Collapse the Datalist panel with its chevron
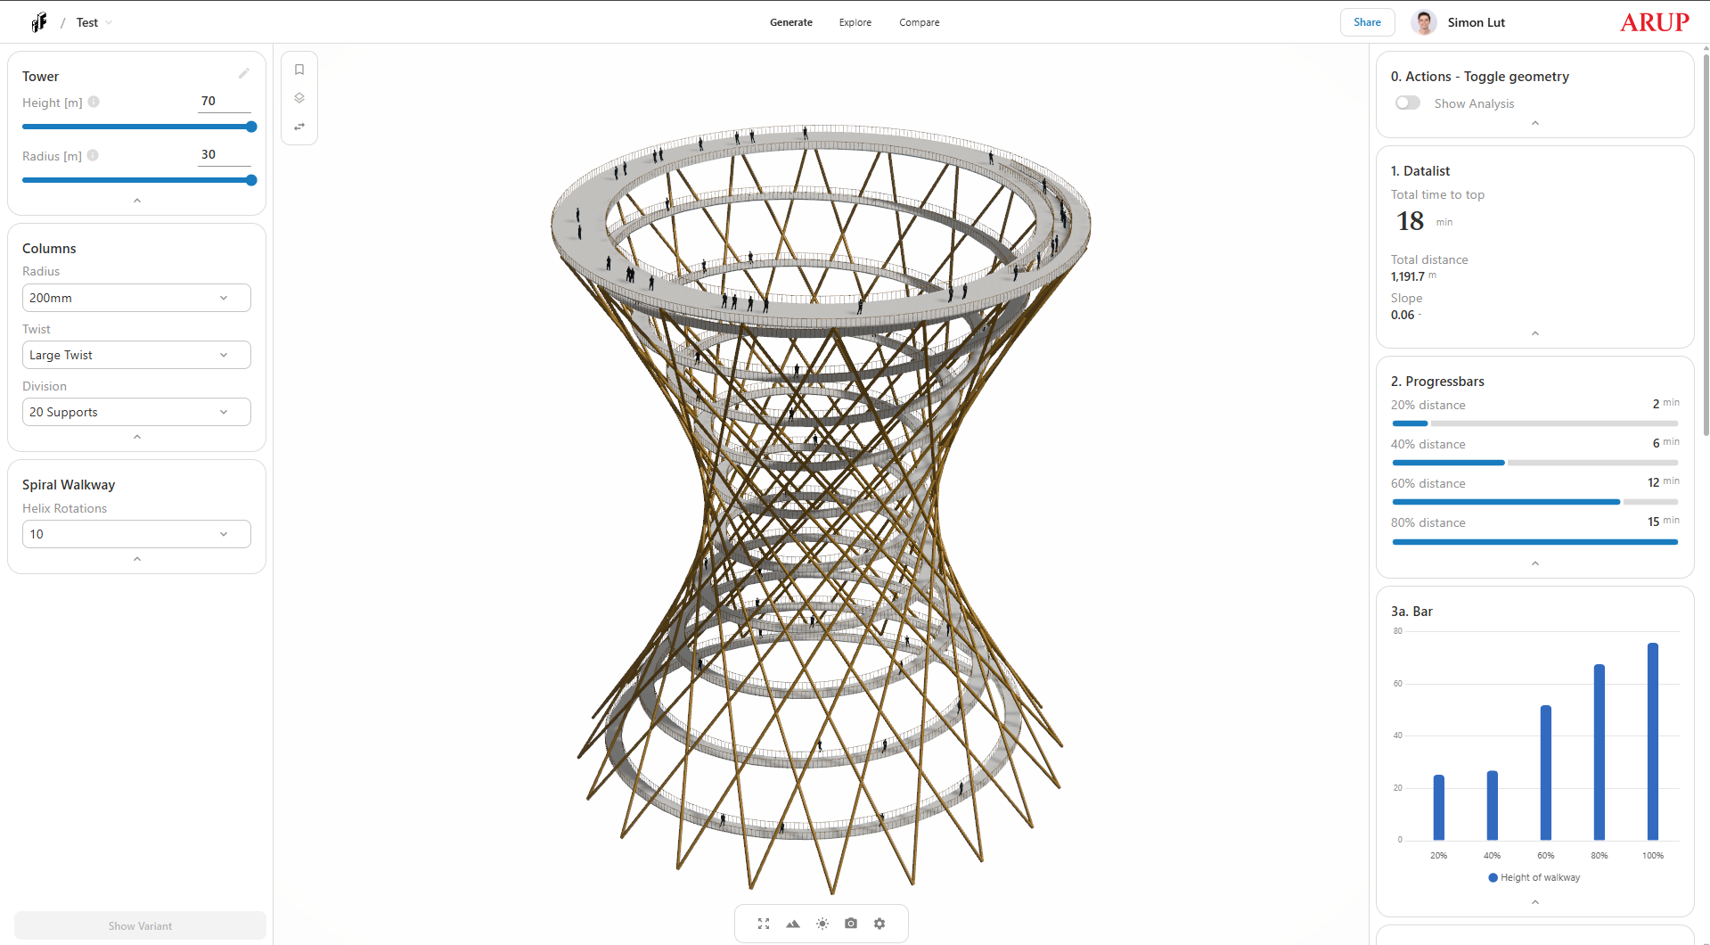The width and height of the screenshot is (1710, 945). tap(1534, 333)
